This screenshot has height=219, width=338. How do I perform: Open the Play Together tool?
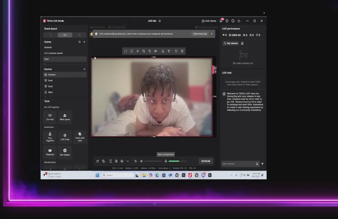(50, 137)
